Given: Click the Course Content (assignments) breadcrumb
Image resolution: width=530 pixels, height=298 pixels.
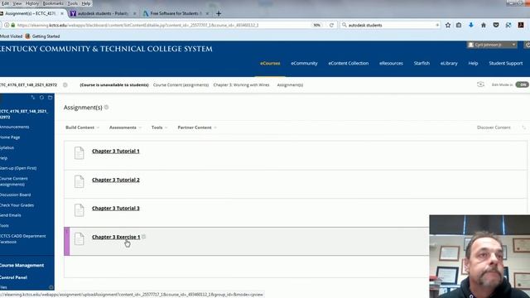Looking at the screenshot, I should (x=181, y=84).
